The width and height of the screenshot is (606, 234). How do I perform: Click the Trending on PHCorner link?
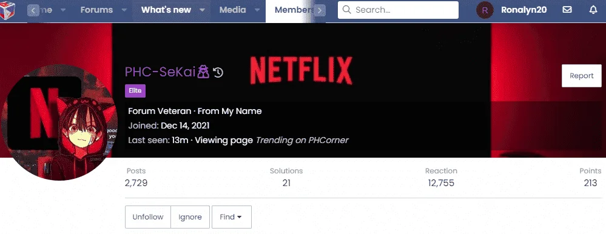coord(302,140)
